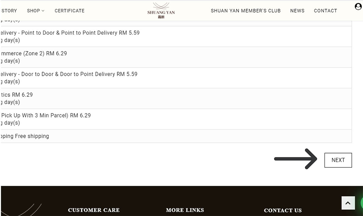363x216 pixels.
Task: Choose the Zone 2 RM 6.29 shipping option
Action: tap(34, 57)
